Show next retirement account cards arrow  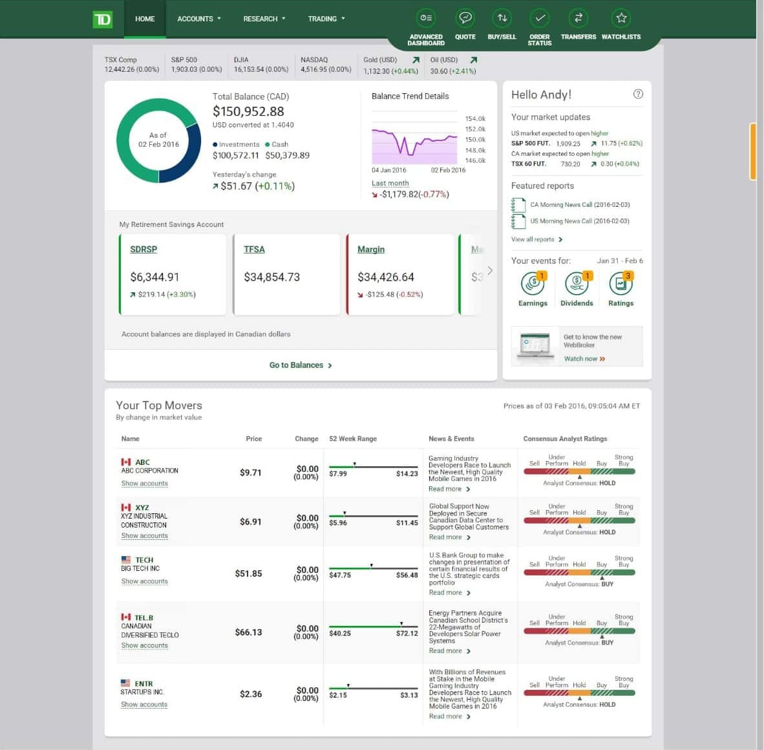490,270
